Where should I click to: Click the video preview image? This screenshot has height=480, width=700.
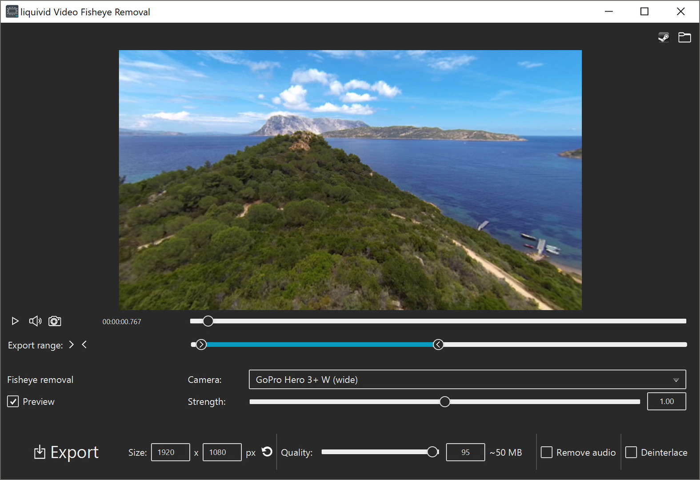(x=350, y=180)
